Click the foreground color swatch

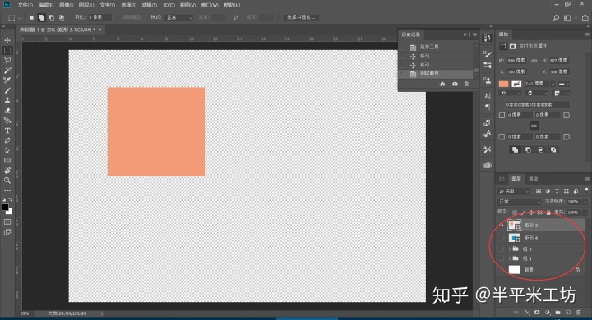tap(5, 208)
